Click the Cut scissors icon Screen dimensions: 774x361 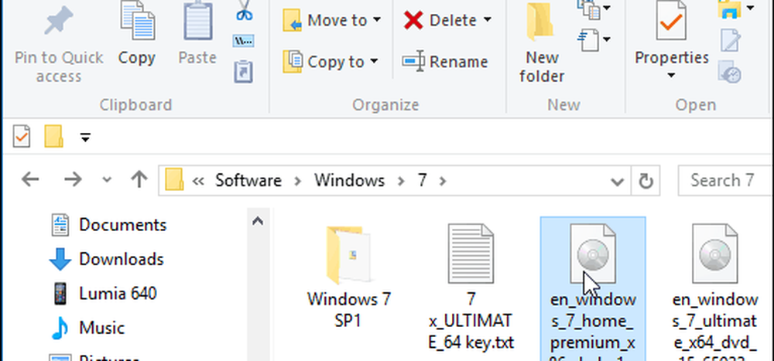click(x=245, y=12)
